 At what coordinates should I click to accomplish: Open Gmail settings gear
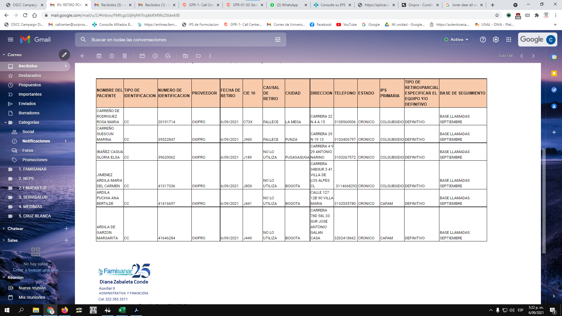pyautogui.click(x=496, y=39)
